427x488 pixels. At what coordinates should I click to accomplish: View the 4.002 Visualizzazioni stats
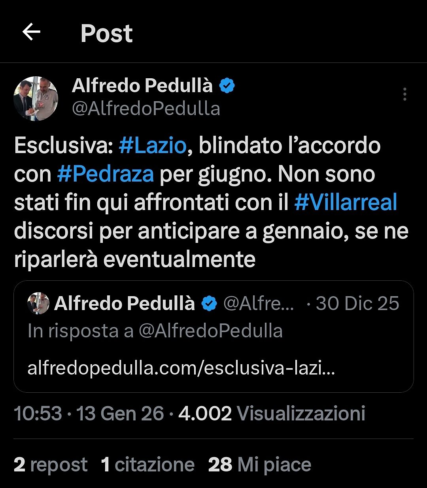pyautogui.click(x=272, y=414)
